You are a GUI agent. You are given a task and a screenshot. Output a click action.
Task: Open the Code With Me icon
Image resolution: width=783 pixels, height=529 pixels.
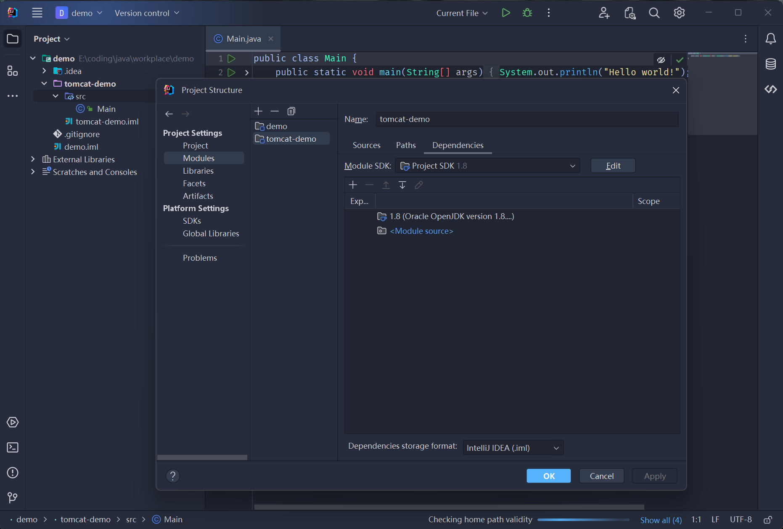pyautogui.click(x=604, y=13)
